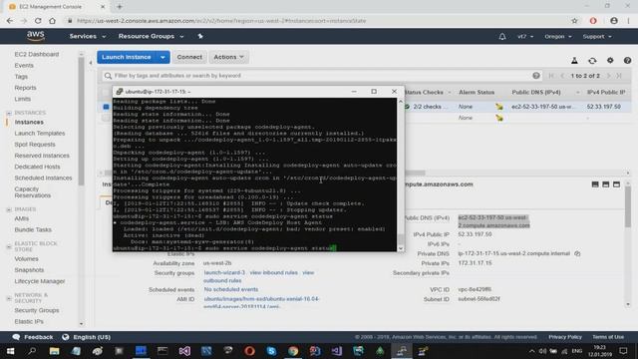
Task: Collapse the ELASTIC BLOCK STORE section
Action: [x=9, y=246]
